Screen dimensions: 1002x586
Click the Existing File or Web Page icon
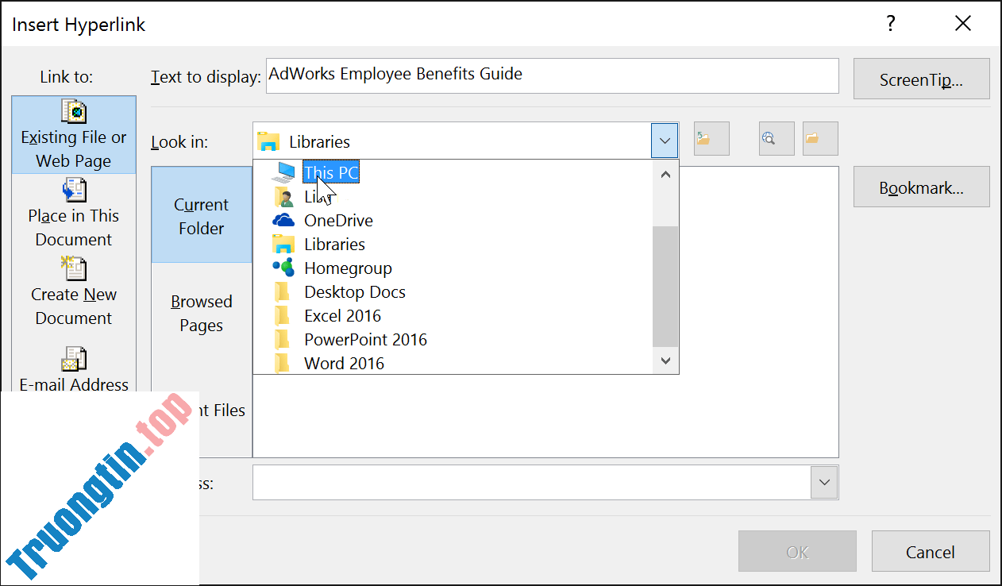pos(73,112)
